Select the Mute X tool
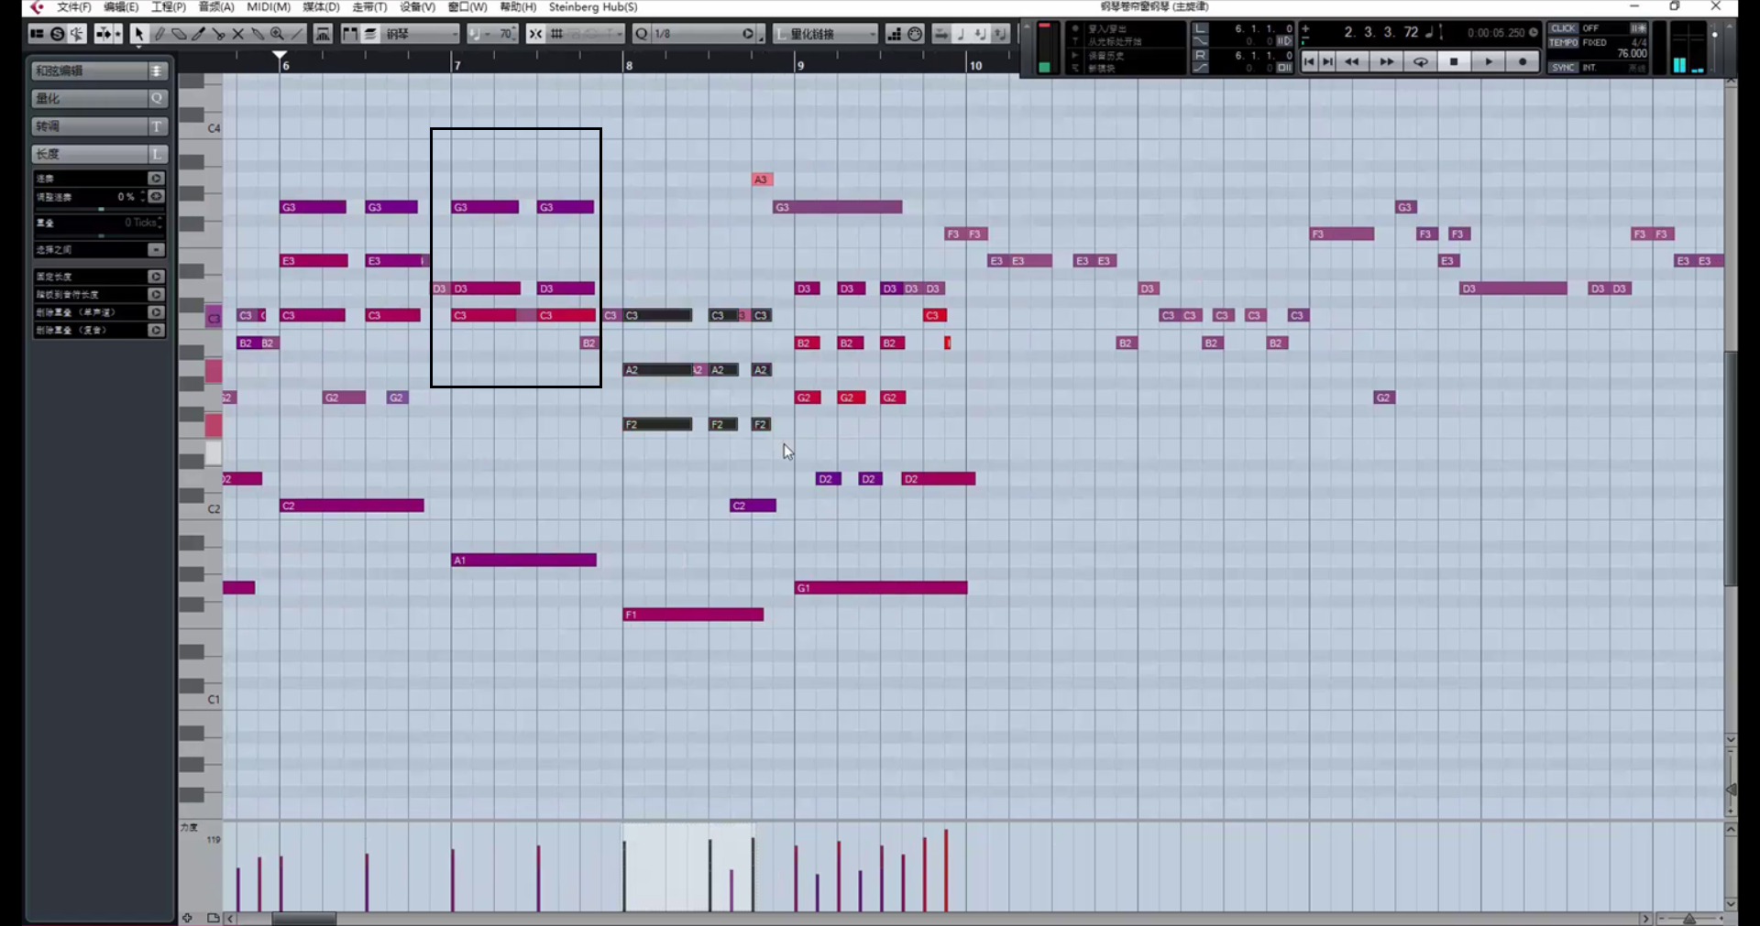The image size is (1760, 926). tap(237, 34)
